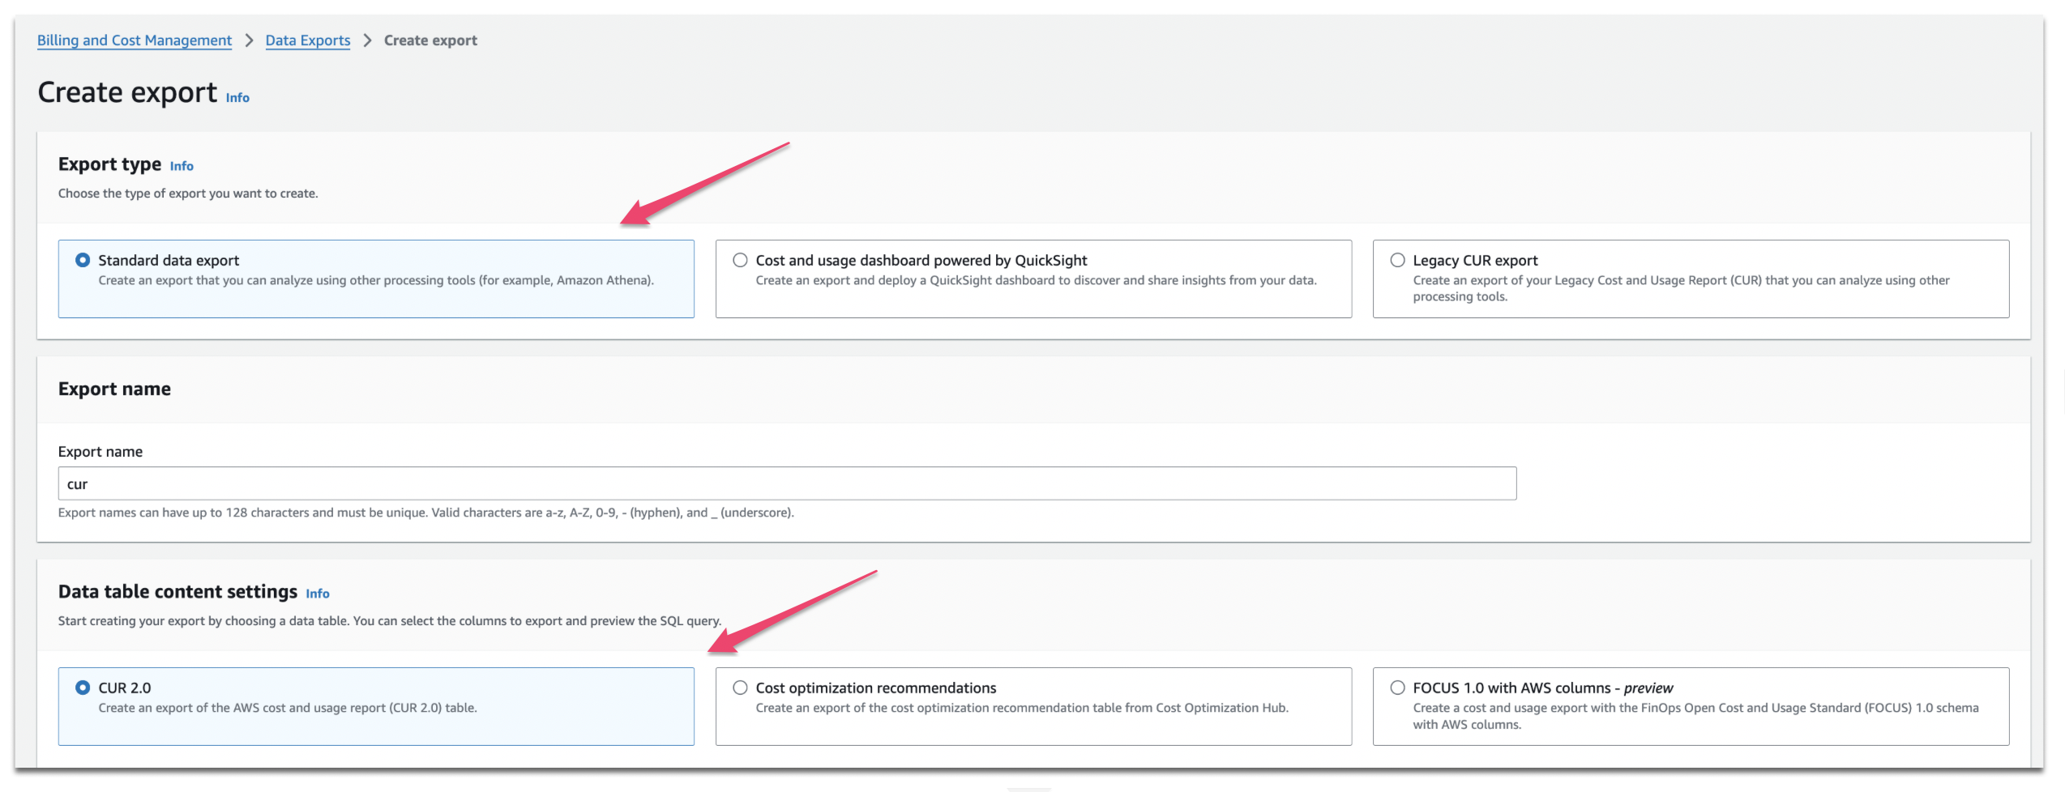
Task: Select the Standard data export radio button
Action: click(82, 260)
